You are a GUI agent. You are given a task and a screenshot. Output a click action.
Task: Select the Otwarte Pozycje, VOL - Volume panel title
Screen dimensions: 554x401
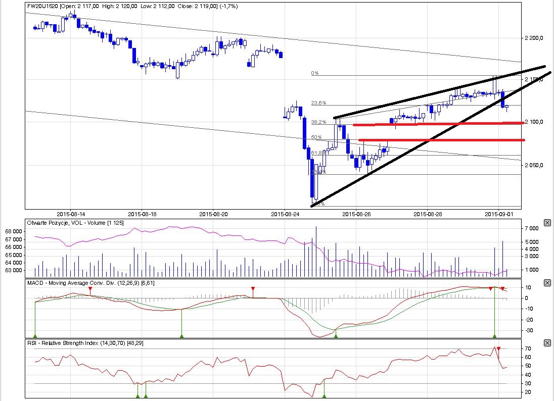click(x=75, y=223)
